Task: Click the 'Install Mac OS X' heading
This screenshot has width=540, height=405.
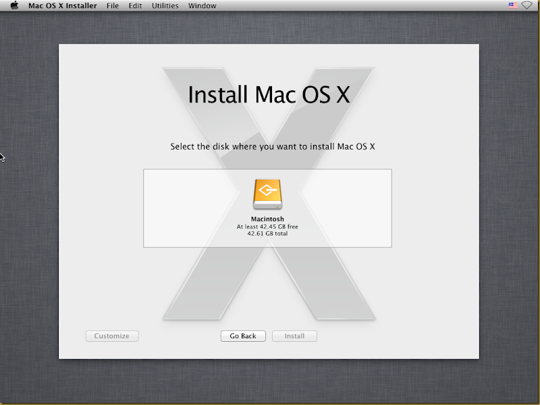Action: coord(269,94)
